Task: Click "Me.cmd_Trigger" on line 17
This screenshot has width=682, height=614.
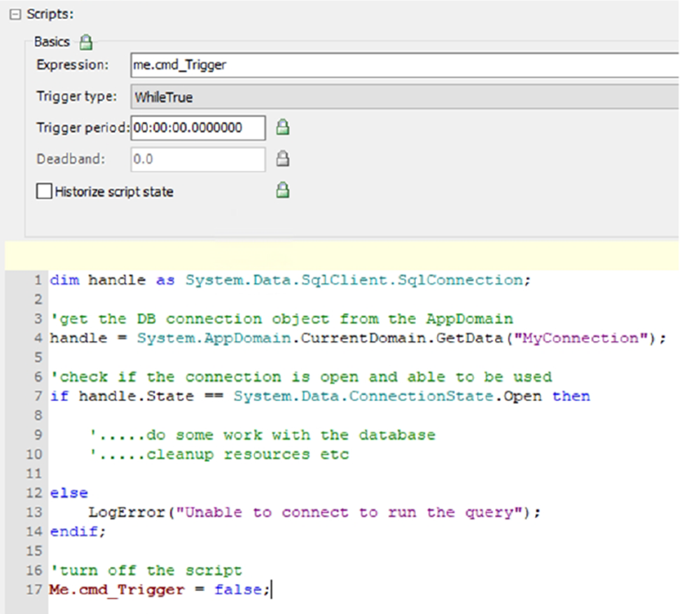Action: tap(117, 589)
